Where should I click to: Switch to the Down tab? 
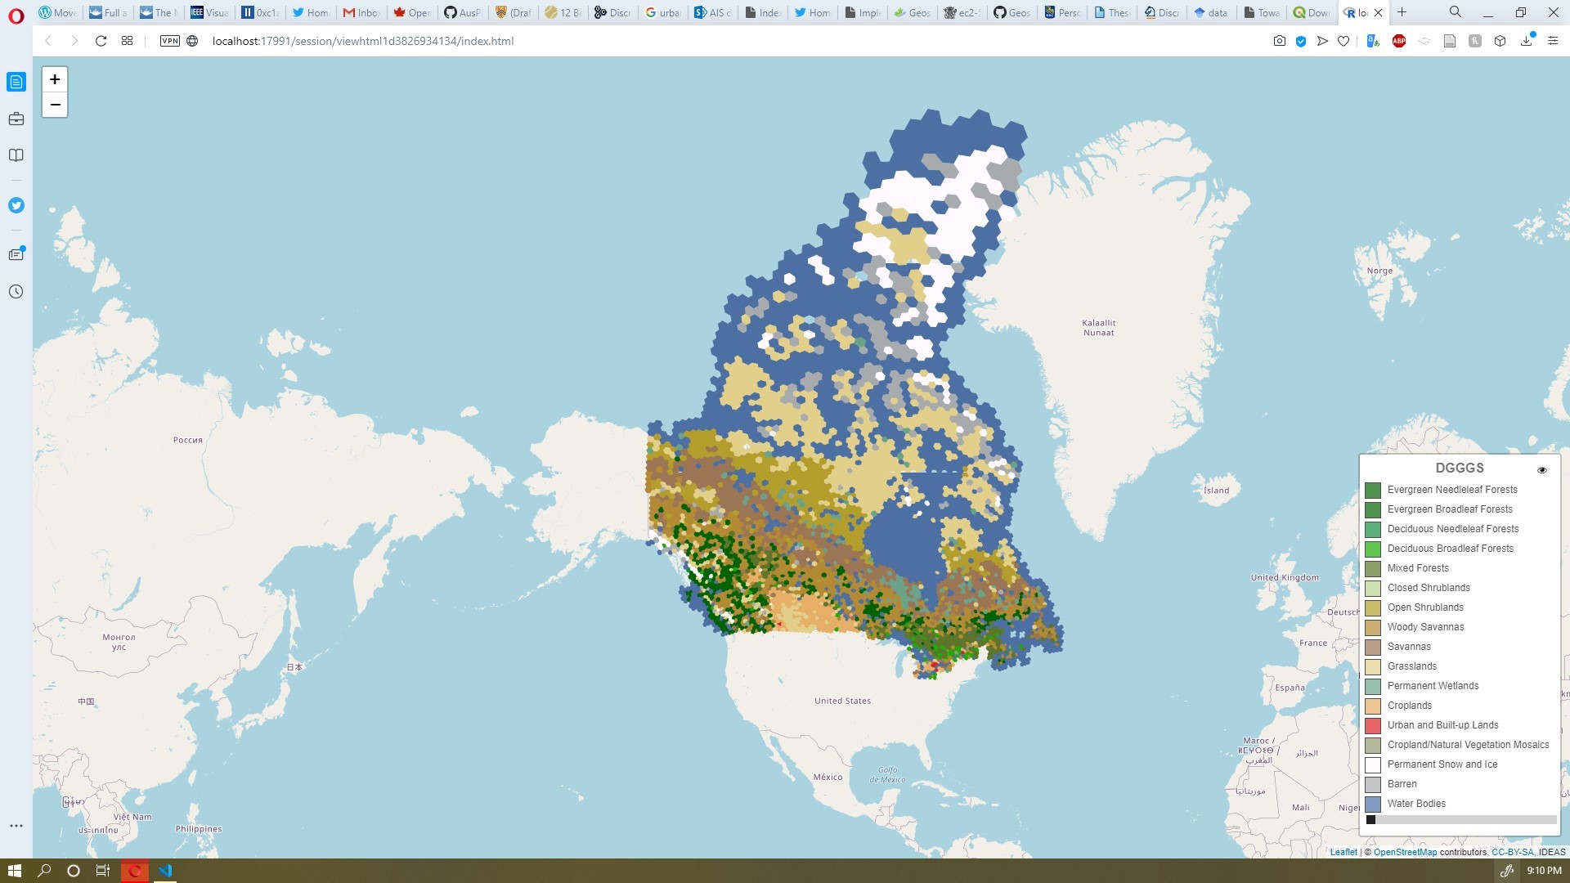click(x=1312, y=12)
